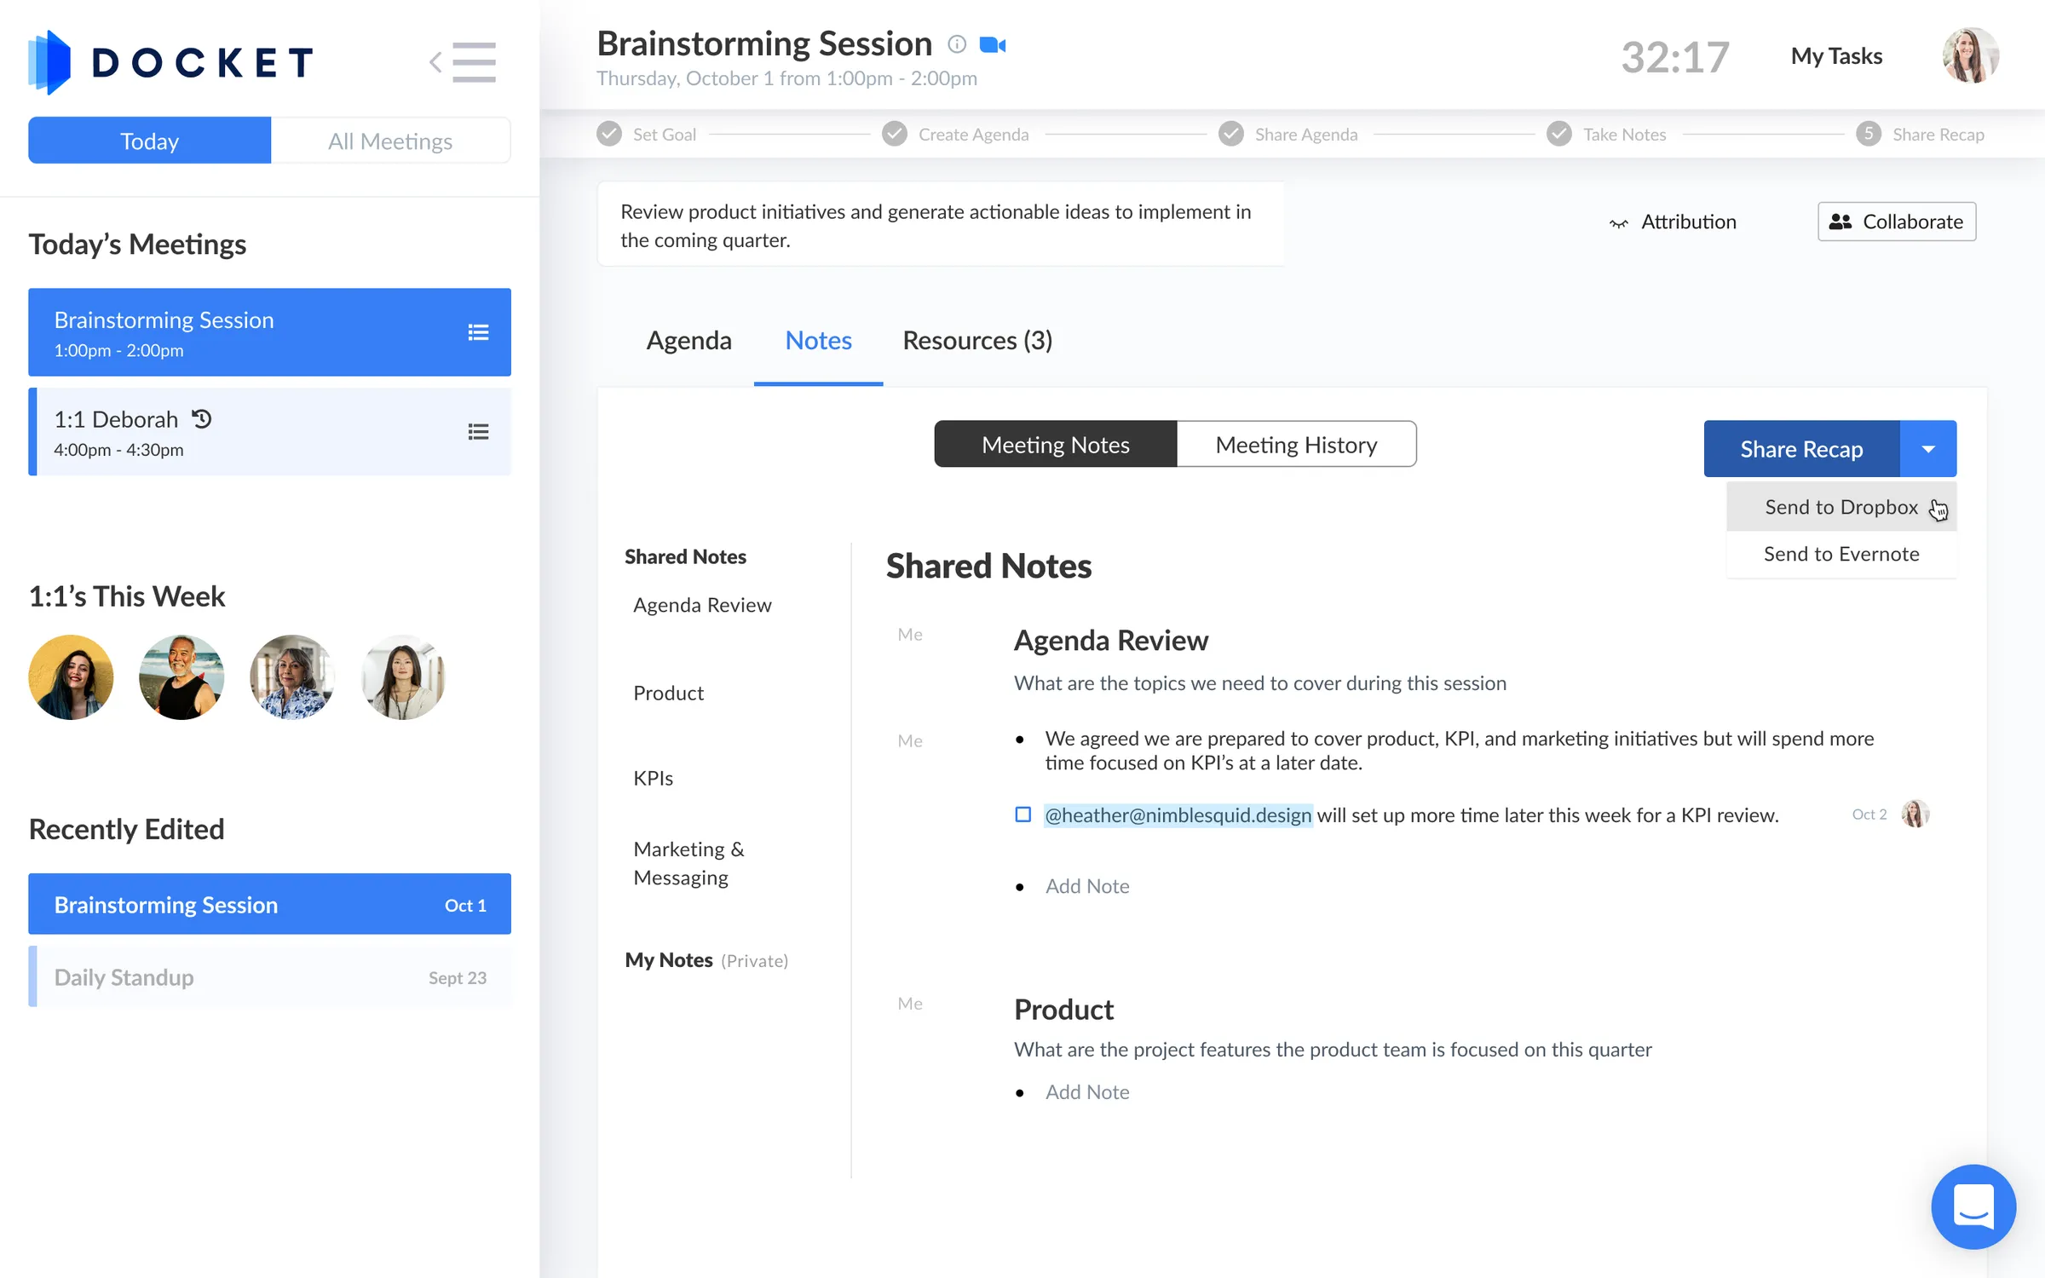Viewport: 2045px width, 1278px height.
Task: Select Product in the Shared Notes sidebar
Action: pyautogui.click(x=668, y=693)
